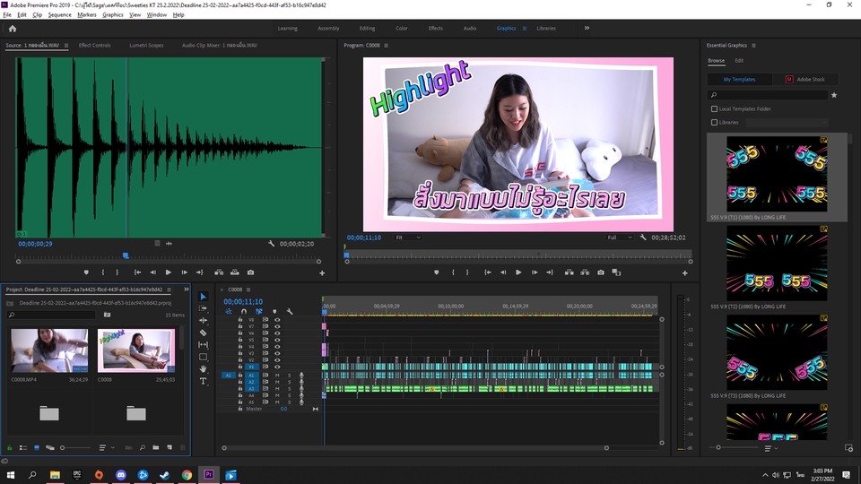The image size is (861, 484).
Task: Open timeline wrench display settings
Action: (290, 311)
